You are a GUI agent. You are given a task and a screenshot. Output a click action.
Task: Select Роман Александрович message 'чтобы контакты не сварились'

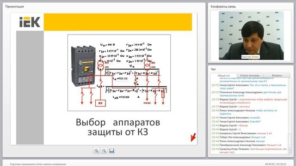[x=244, y=112]
